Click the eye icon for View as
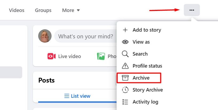The width and height of the screenshot is (218, 110). (x=125, y=42)
